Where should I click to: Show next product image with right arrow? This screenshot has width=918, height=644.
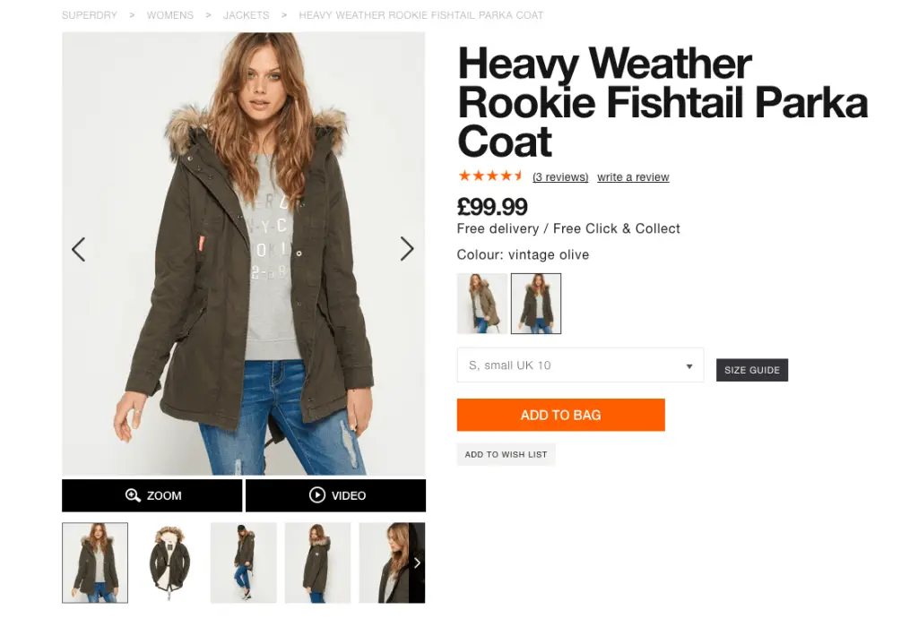[407, 249]
